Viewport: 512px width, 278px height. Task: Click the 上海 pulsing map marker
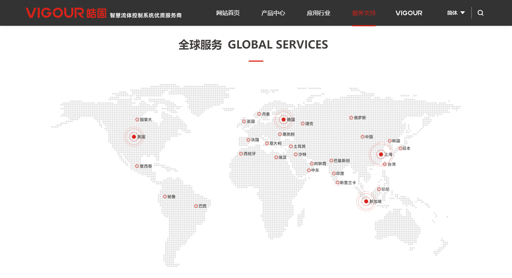point(381,154)
